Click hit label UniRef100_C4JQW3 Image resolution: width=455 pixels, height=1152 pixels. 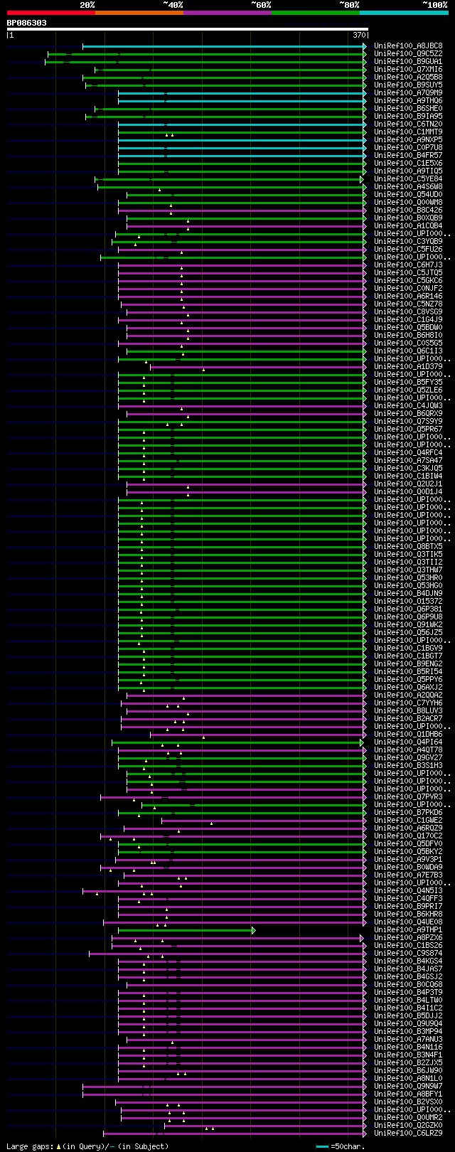click(x=408, y=406)
